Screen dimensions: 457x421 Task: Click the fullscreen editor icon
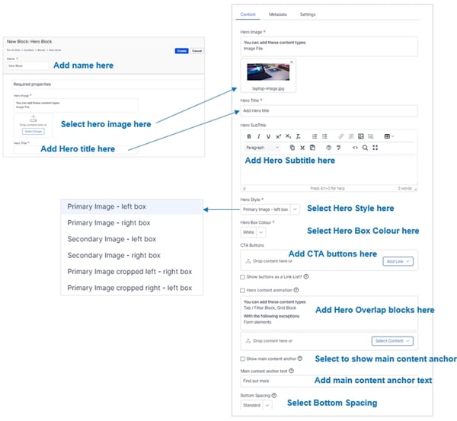pyautogui.click(x=375, y=147)
